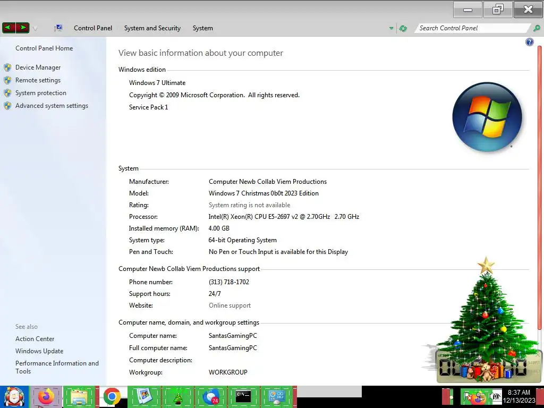
Task: Open Control Panel Home
Action: click(44, 48)
